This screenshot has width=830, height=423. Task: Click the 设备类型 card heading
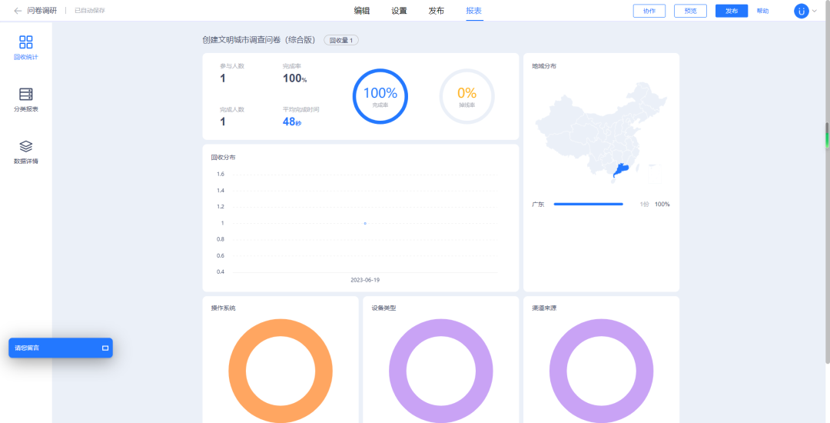(x=383, y=308)
